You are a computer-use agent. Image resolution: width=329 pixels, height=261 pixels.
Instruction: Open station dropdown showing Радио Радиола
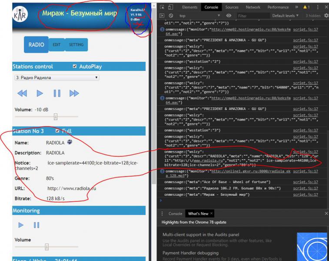(x=57, y=78)
